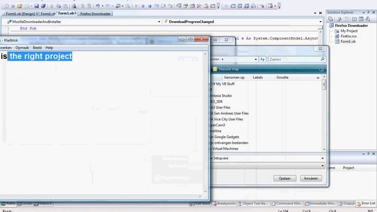Click the Start Debugging play icon
Viewport: 377px width, 212px height.
click(x=136, y=6)
